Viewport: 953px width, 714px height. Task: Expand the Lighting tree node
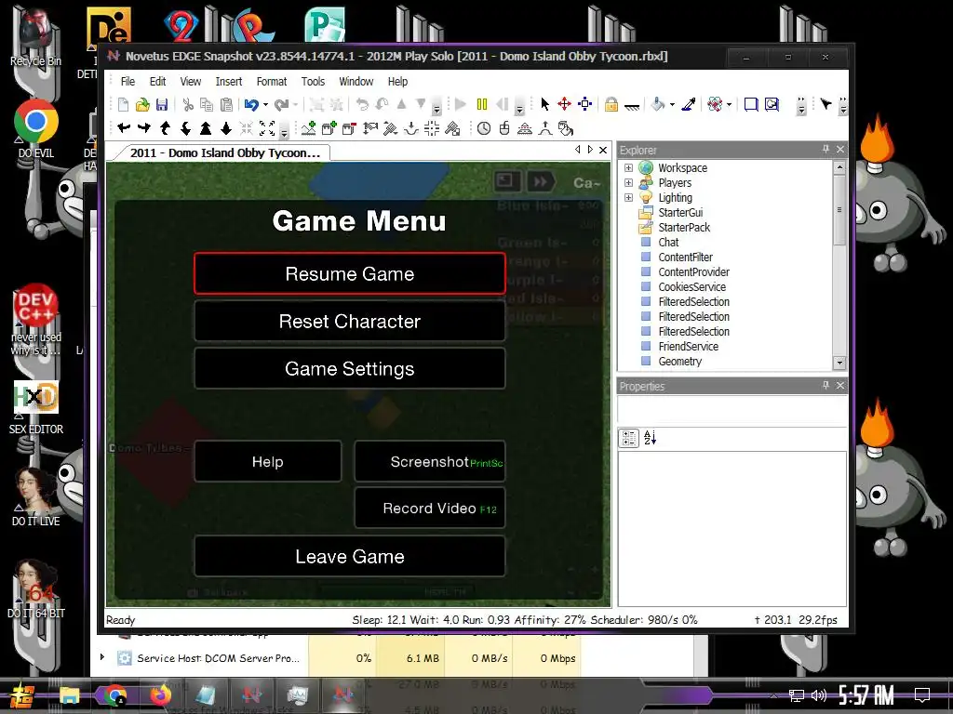pos(628,197)
